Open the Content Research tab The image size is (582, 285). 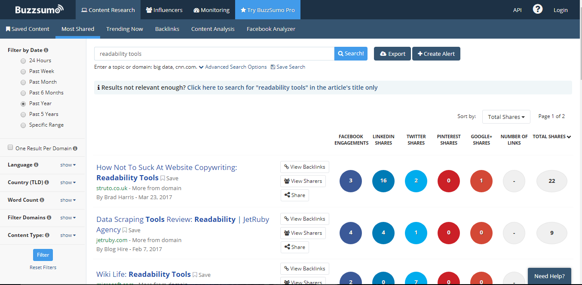click(x=108, y=10)
